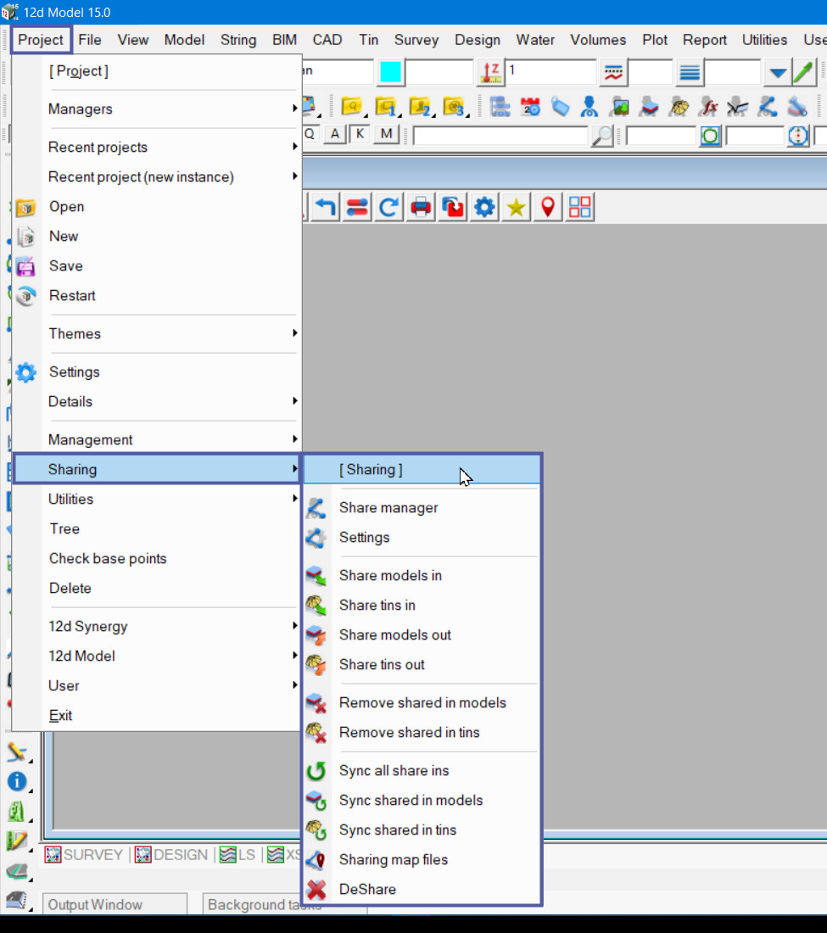
Task: Select Share models in icon
Action: tap(316, 576)
